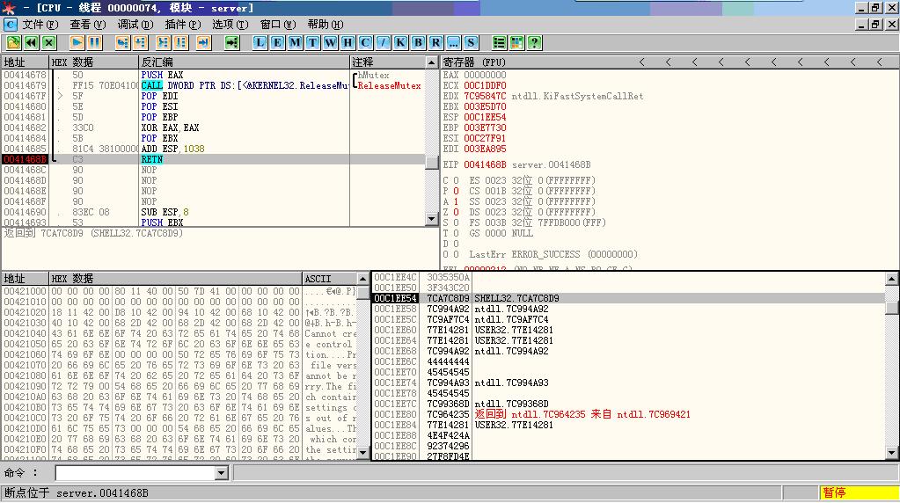This screenshot has height=503, width=900.
Task: Open debugging options list icon
Action: pyautogui.click(x=500, y=42)
